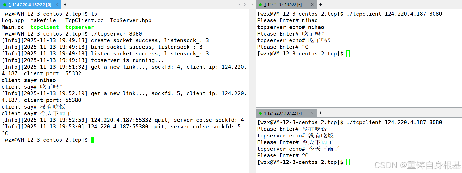The height and width of the screenshot is (173, 462).
Task: Click 'Please Enter# 今天下雨了' in bottom-right pane
Action: pos(295,142)
